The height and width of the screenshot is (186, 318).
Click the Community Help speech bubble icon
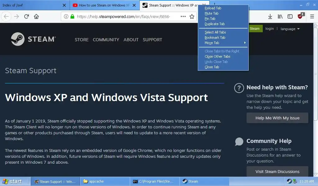pos(239,141)
